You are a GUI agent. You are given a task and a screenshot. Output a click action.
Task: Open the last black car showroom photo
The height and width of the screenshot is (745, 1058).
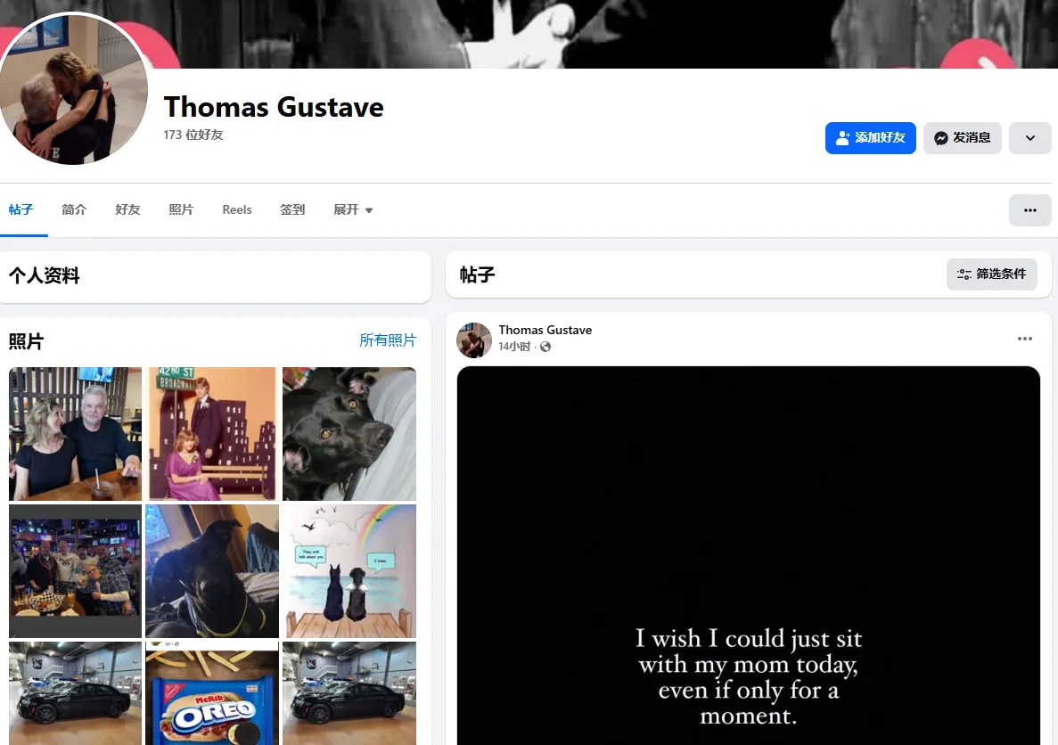tap(349, 693)
